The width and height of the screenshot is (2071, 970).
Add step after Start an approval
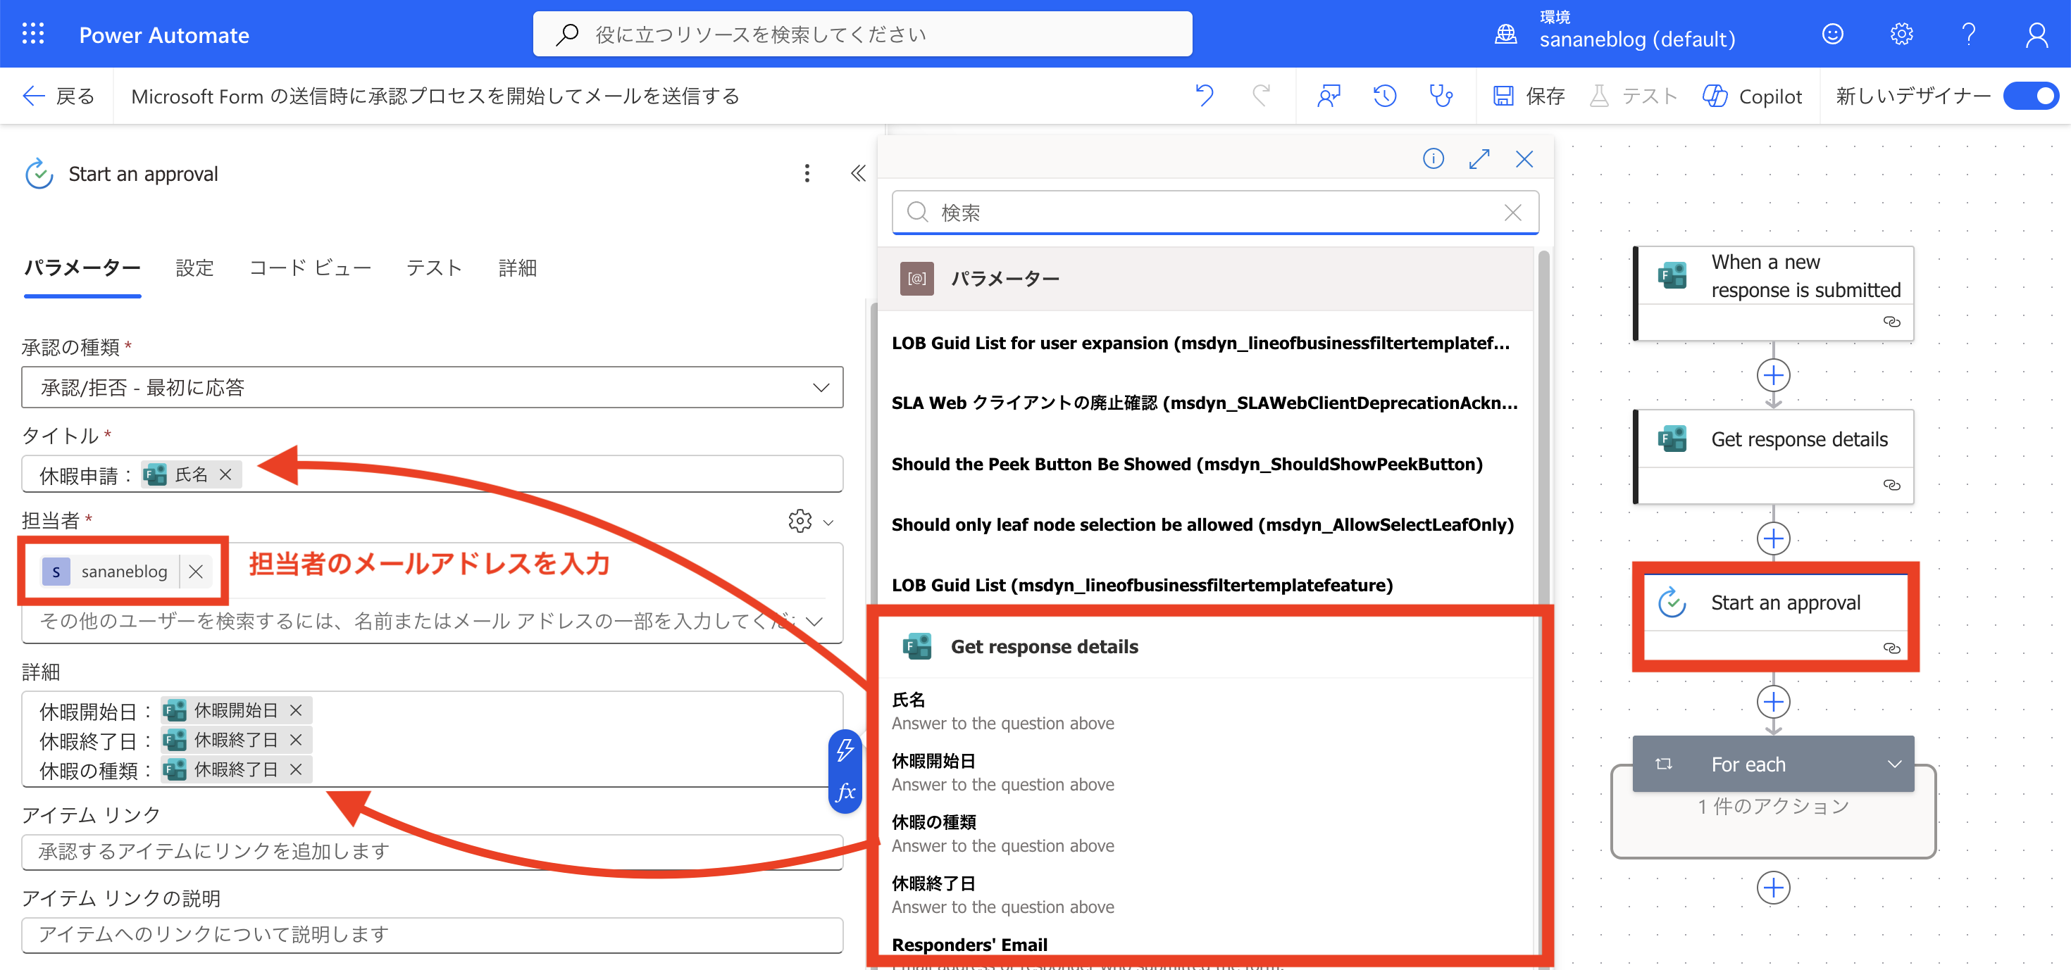click(x=1774, y=703)
